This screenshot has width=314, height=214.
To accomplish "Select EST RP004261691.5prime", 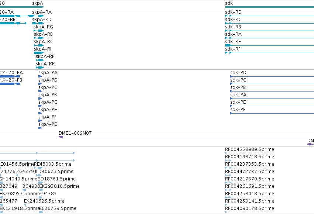I will coord(249,186).
